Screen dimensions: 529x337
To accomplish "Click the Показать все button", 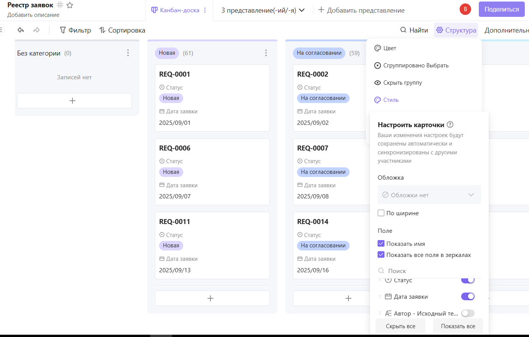I will coord(458,326).
